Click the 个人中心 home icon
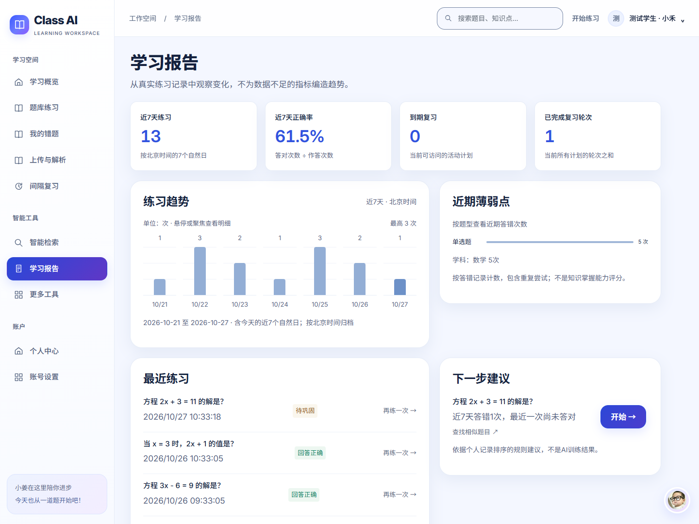 click(x=18, y=351)
